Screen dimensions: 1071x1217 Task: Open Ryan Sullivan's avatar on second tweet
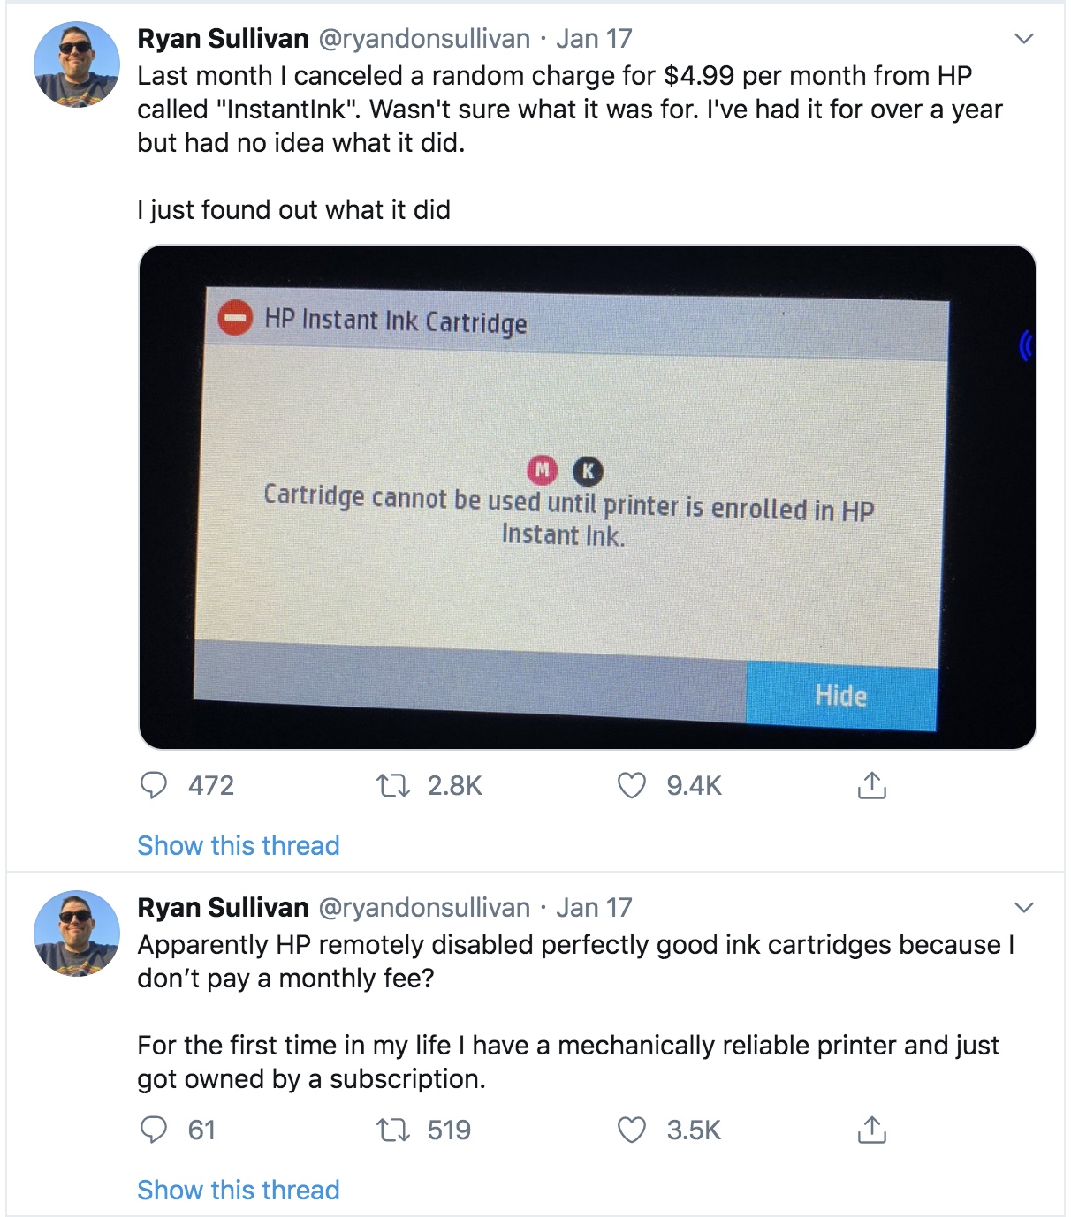click(76, 934)
